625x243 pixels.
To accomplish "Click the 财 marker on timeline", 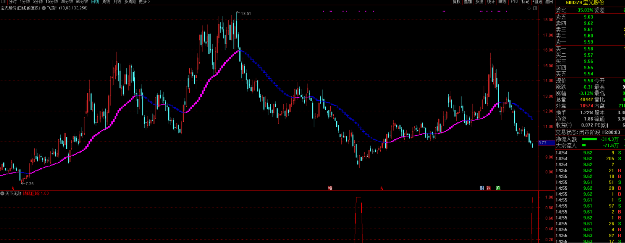I will pos(482,188).
